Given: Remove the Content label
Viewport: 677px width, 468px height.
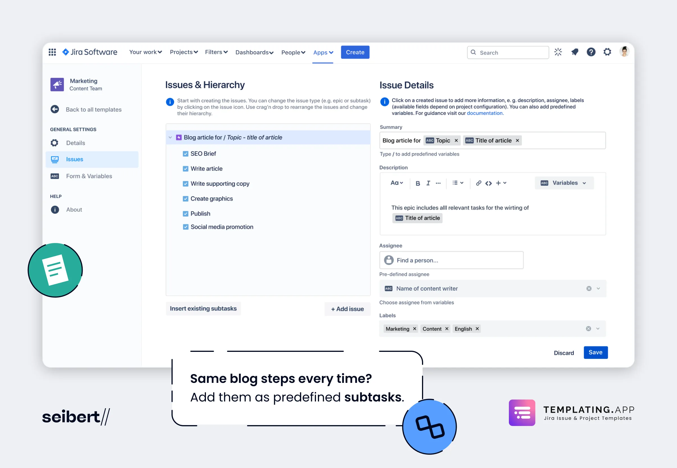Looking at the screenshot, I should tap(447, 329).
